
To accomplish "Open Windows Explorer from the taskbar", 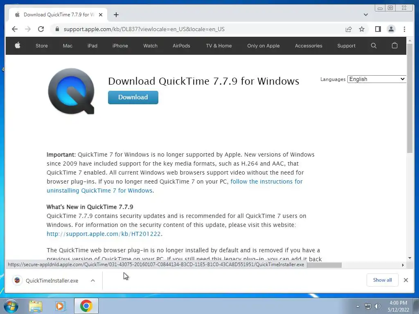I will click(36, 306).
